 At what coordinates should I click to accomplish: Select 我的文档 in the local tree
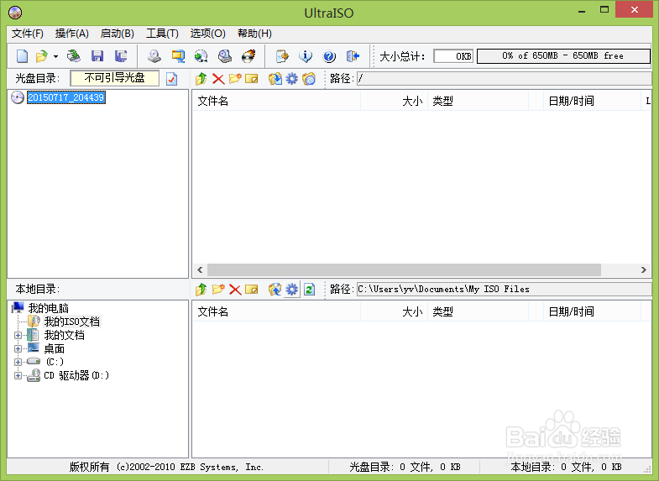pos(65,335)
